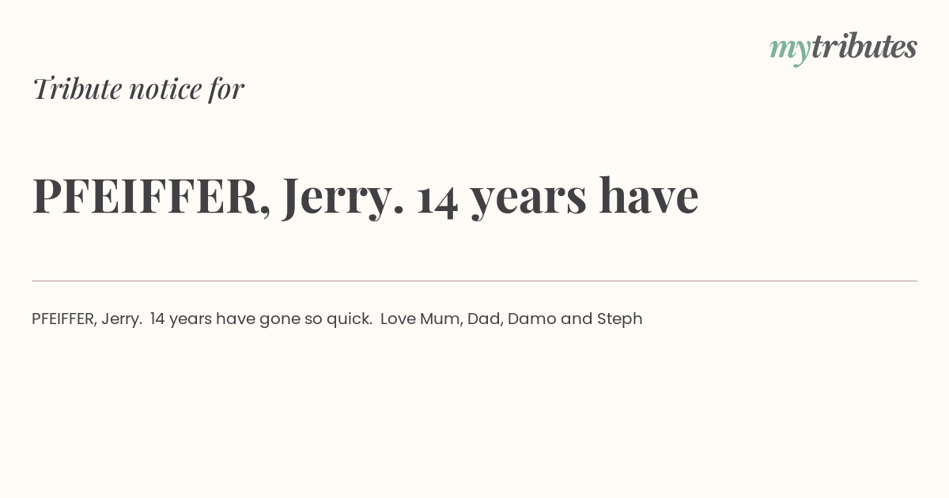The width and height of the screenshot is (949, 498).
Task: Click the gray "tributes" part of the logo
Action: 864,47
